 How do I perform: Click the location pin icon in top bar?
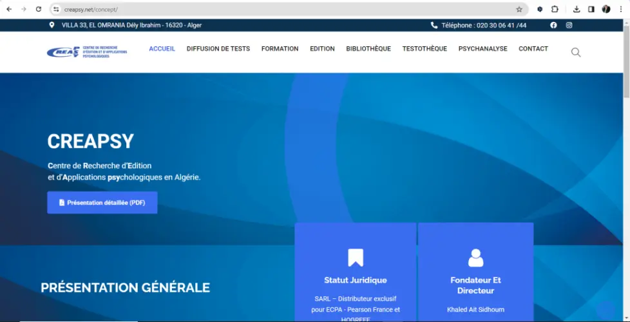[x=52, y=25]
